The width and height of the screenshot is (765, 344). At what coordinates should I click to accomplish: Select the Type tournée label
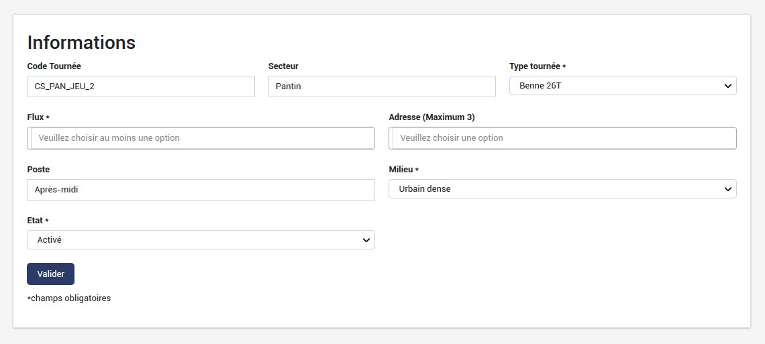[x=537, y=66]
